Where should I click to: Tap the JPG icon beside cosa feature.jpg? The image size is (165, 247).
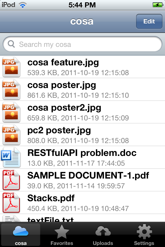click(11, 67)
